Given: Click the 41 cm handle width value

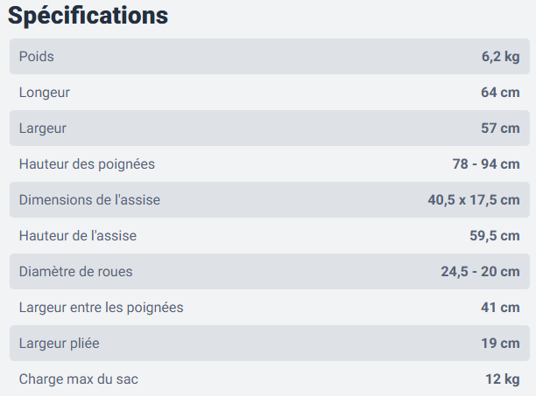Looking at the screenshot, I should tap(500, 308).
